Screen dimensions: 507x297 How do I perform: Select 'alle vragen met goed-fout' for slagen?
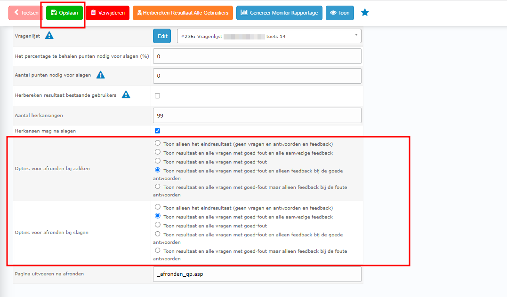(158, 225)
